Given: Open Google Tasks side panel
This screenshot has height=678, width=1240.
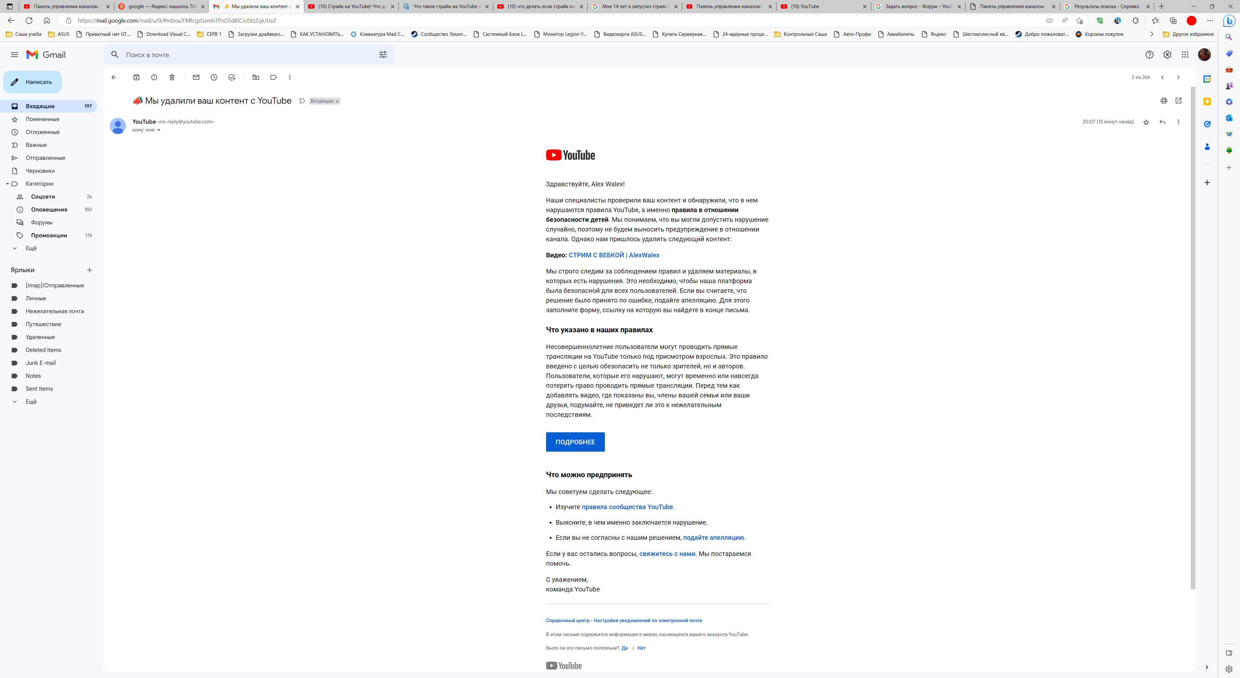Looking at the screenshot, I should [x=1207, y=124].
